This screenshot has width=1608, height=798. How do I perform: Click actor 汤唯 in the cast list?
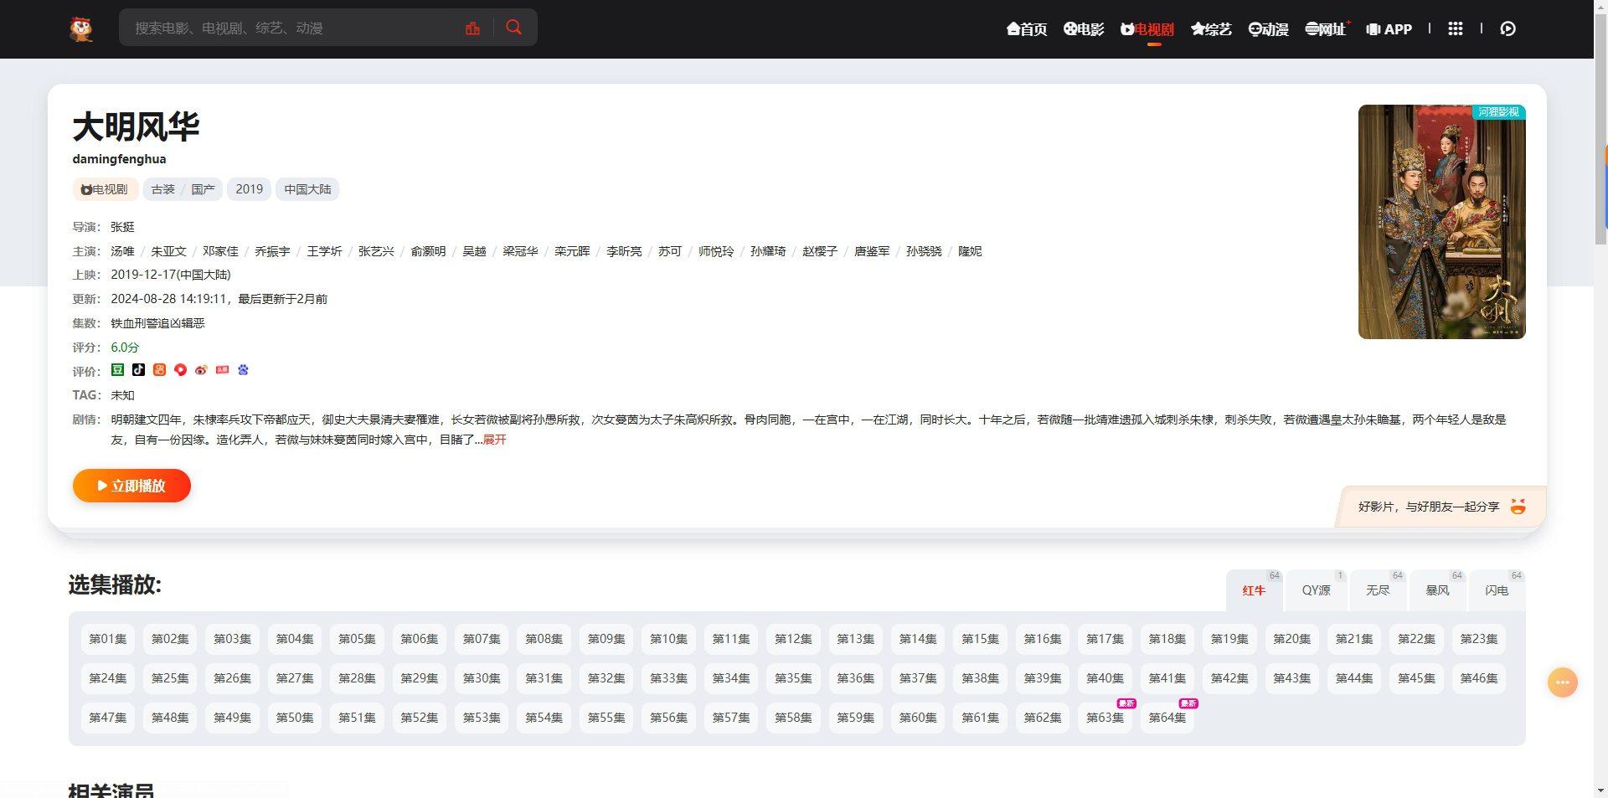tap(122, 251)
